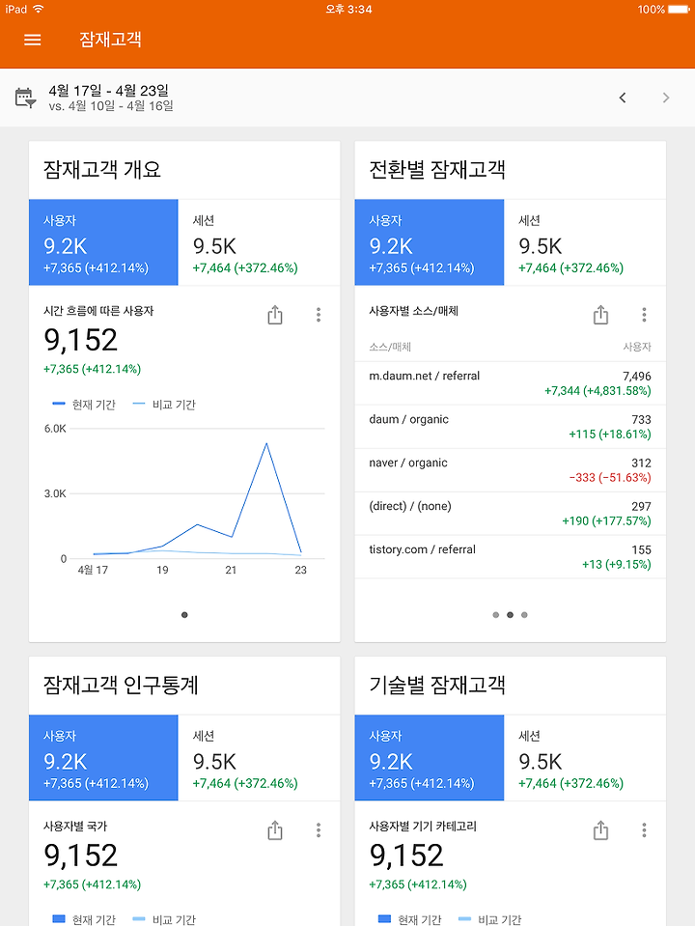Open the daum / organic row
This screenshot has width=695, height=926.
pyautogui.click(x=511, y=427)
